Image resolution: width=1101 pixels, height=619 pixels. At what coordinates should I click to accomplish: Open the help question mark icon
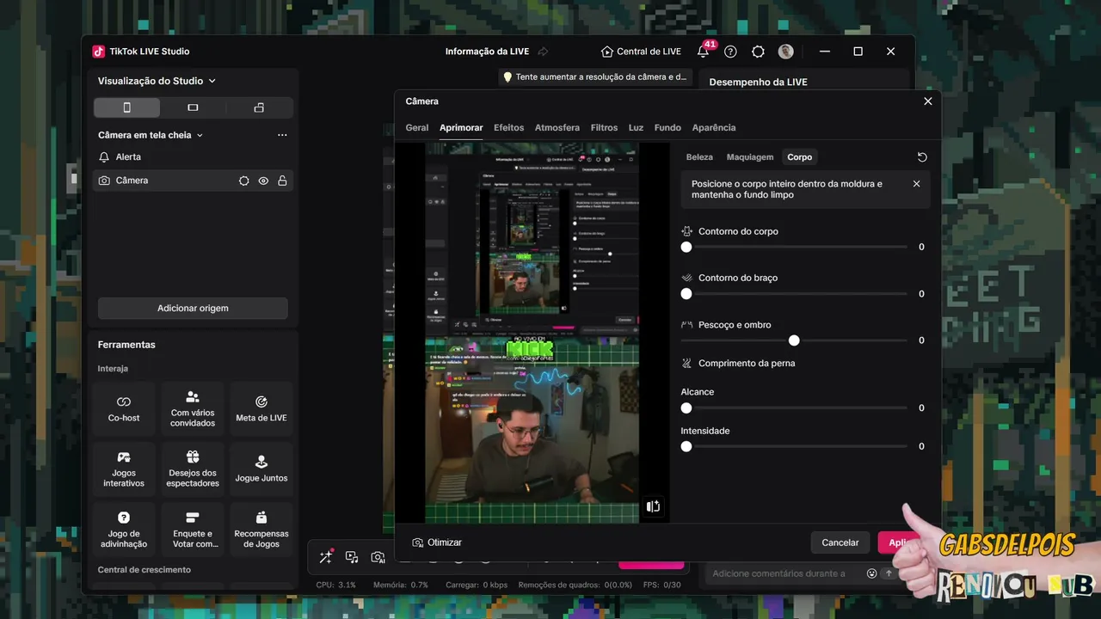tap(730, 52)
